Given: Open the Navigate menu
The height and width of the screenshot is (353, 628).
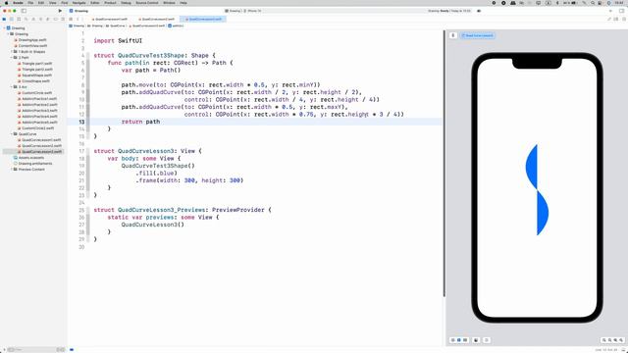Looking at the screenshot, I should [x=78, y=3].
